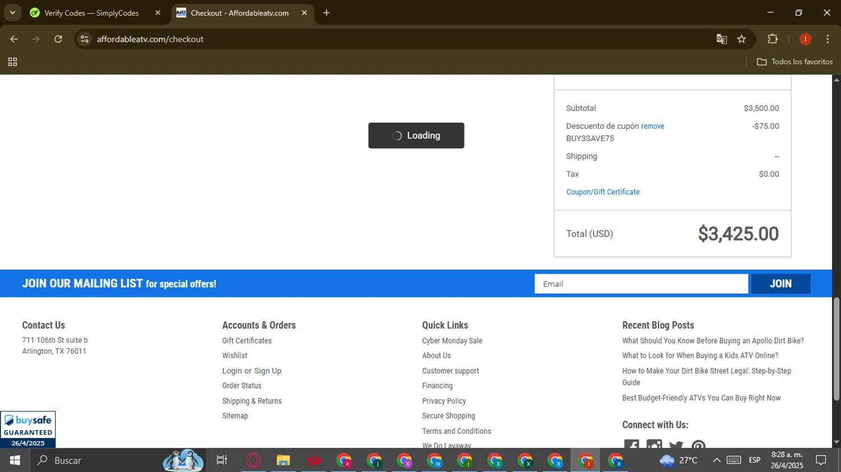Open Chrome window with N profile badge
This screenshot has width=841, height=472.
(435, 460)
